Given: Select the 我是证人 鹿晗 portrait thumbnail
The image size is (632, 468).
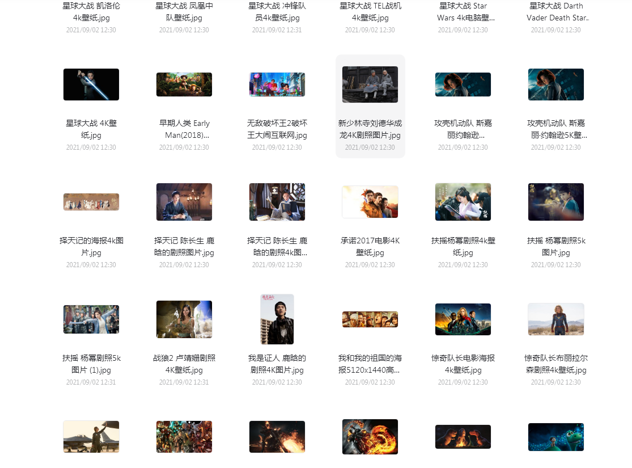Looking at the screenshot, I should pyautogui.click(x=277, y=319).
